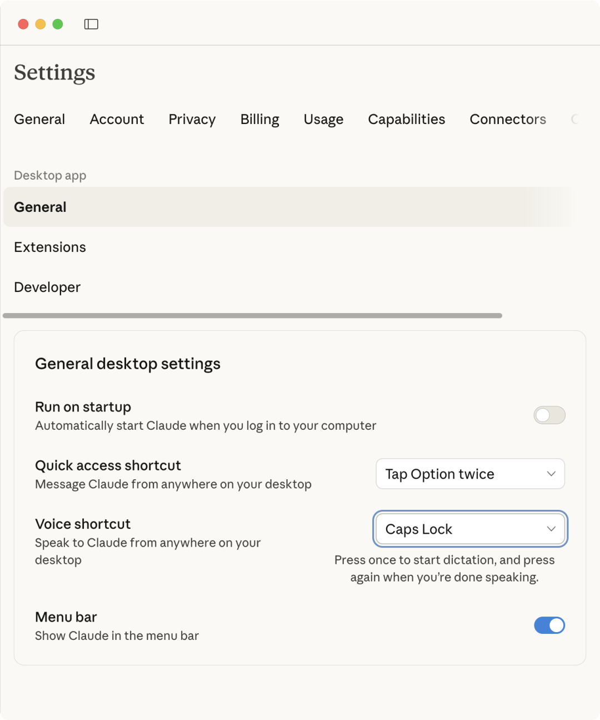Viewport: 600px width, 720px height.
Task: Open the Connectors tab
Action: (x=507, y=120)
